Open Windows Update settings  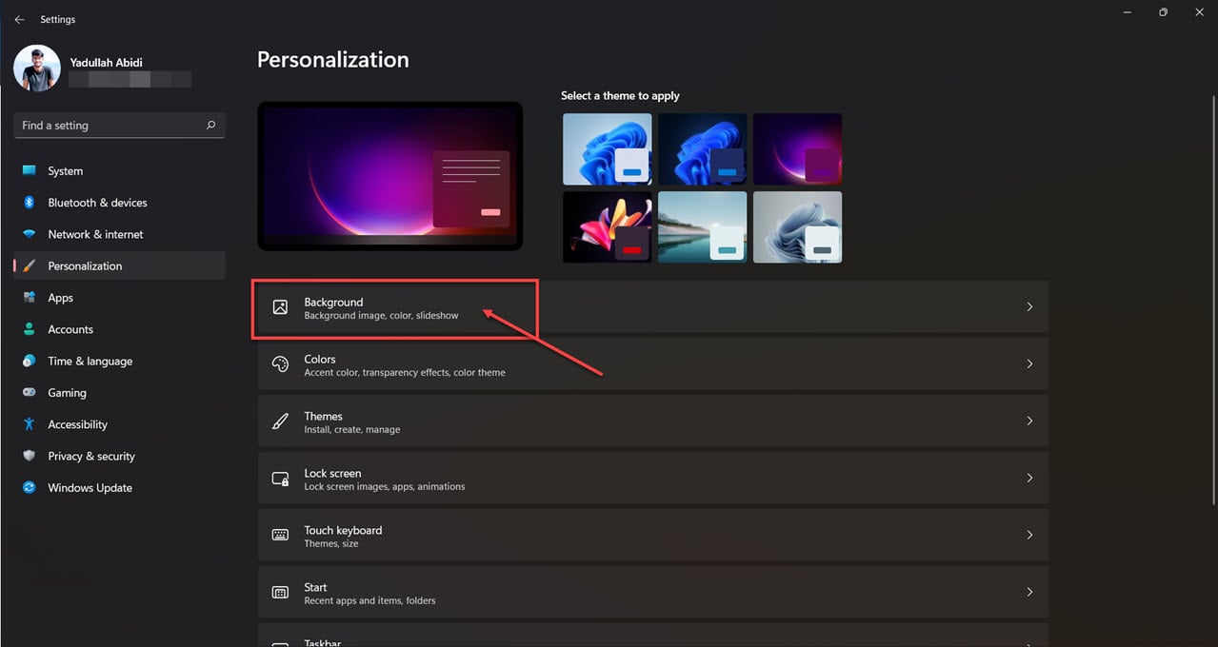90,487
